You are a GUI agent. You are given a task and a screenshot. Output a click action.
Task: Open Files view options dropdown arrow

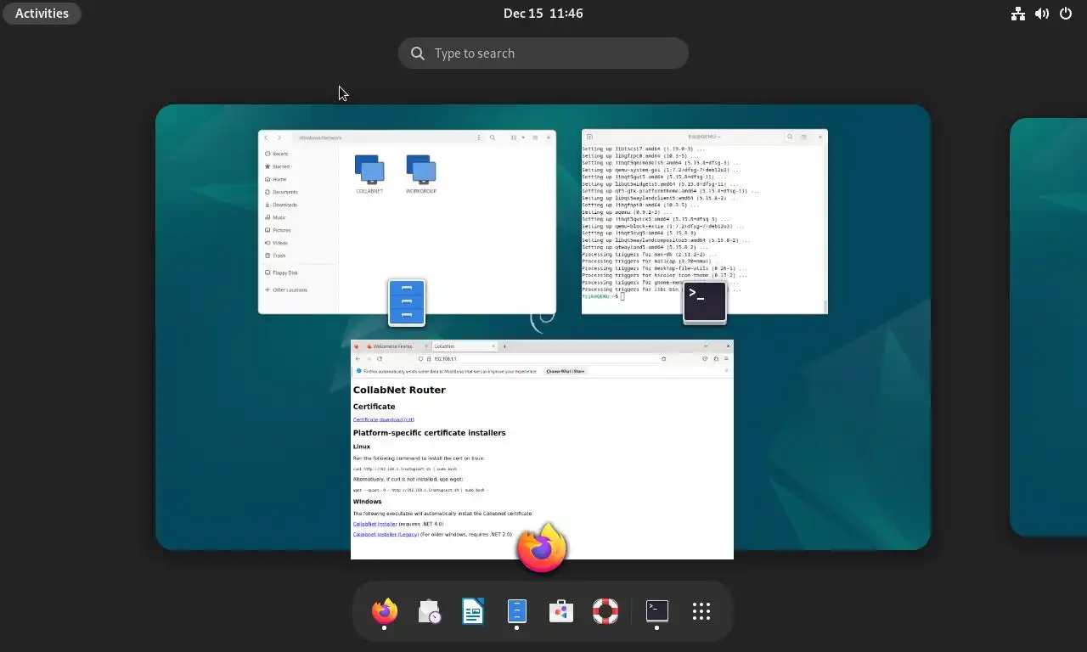(523, 138)
